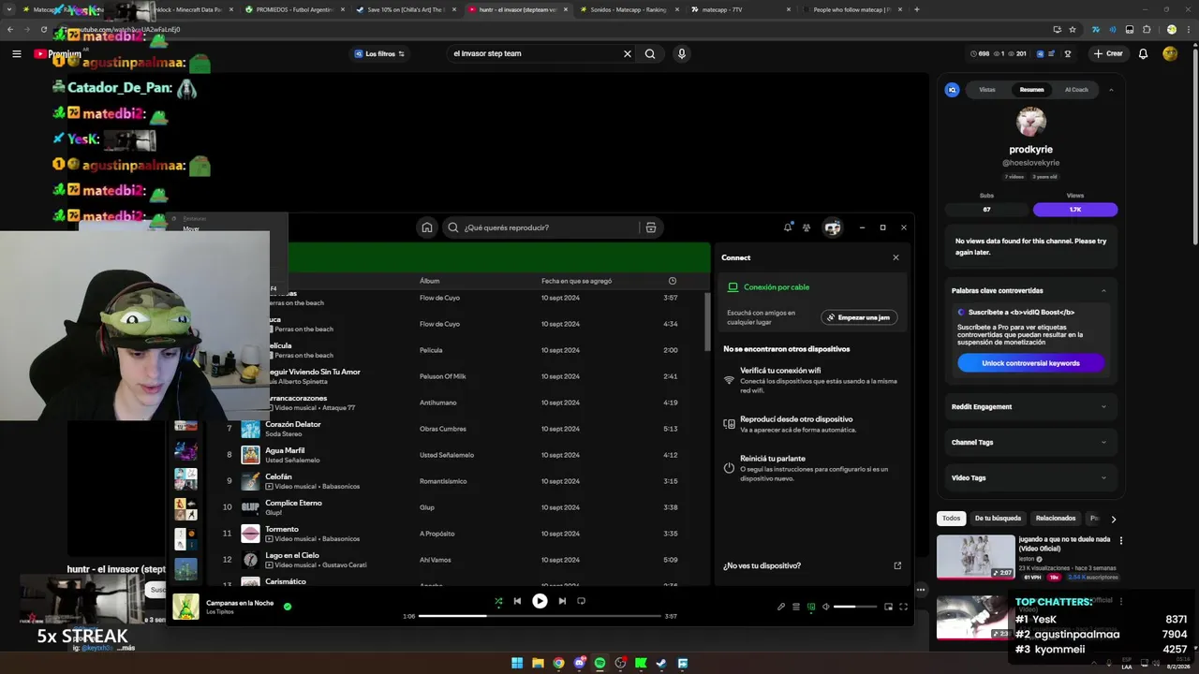Select the Todos filter chip
The image size is (1199, 674).
pos(951,518)
